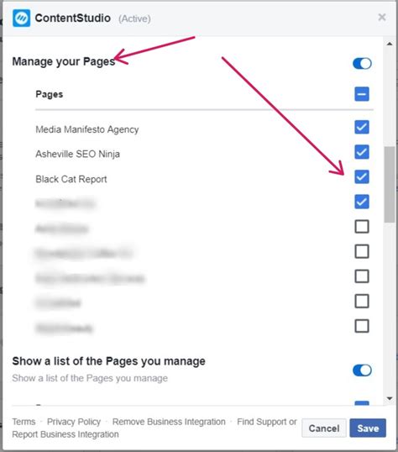The height and width of the screenshot is (452, 398).
Task: Click Remove Business Integration link
Action: [x=169, y=422]
